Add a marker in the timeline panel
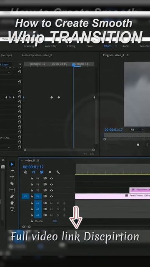150x267 pixels. [50, 172]
